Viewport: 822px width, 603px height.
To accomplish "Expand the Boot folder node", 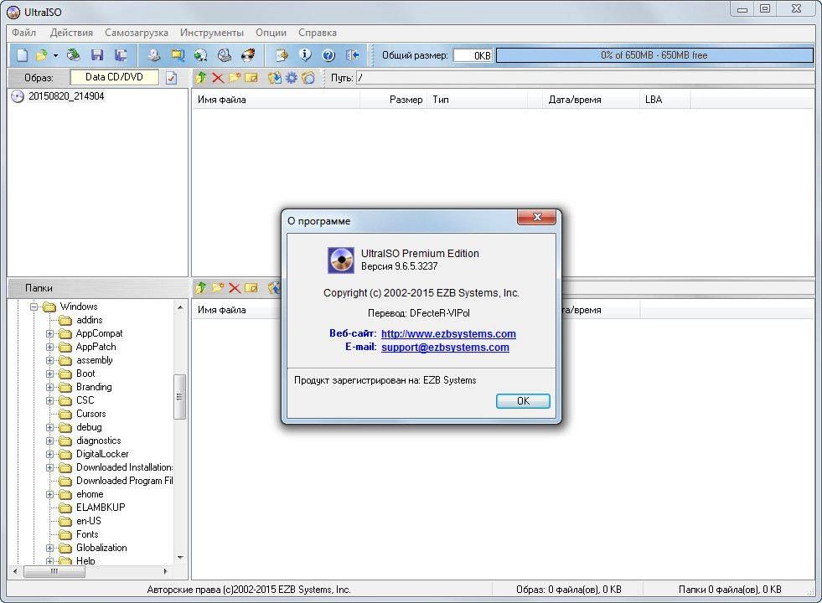I will tap(49, 374).
